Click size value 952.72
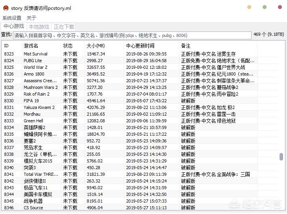Screen dimensions: 287x214 [93, 141]
